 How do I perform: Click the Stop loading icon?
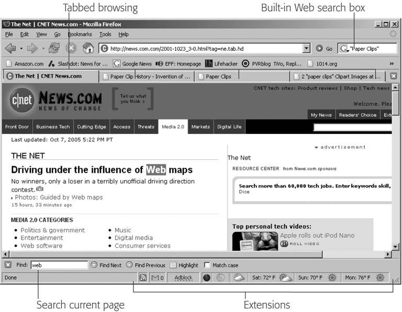71,49
